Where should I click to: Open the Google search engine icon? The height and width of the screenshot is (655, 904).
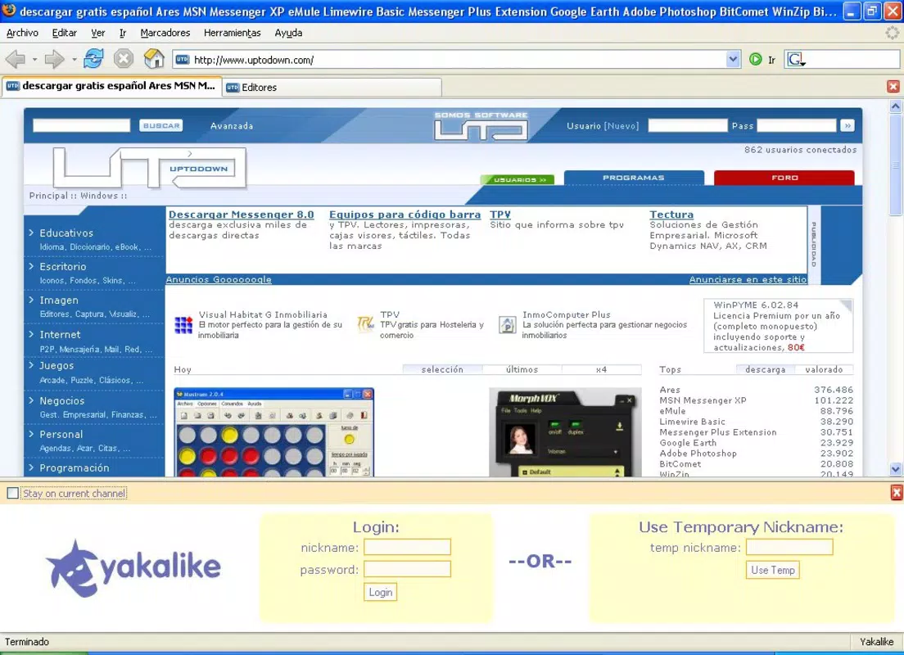pos(796,60)
